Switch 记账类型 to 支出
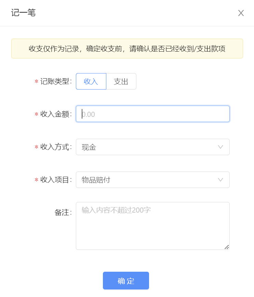Image resolution: width=254 pixels, height=297 pixels. pyautogui.click(x=121, y=81)
